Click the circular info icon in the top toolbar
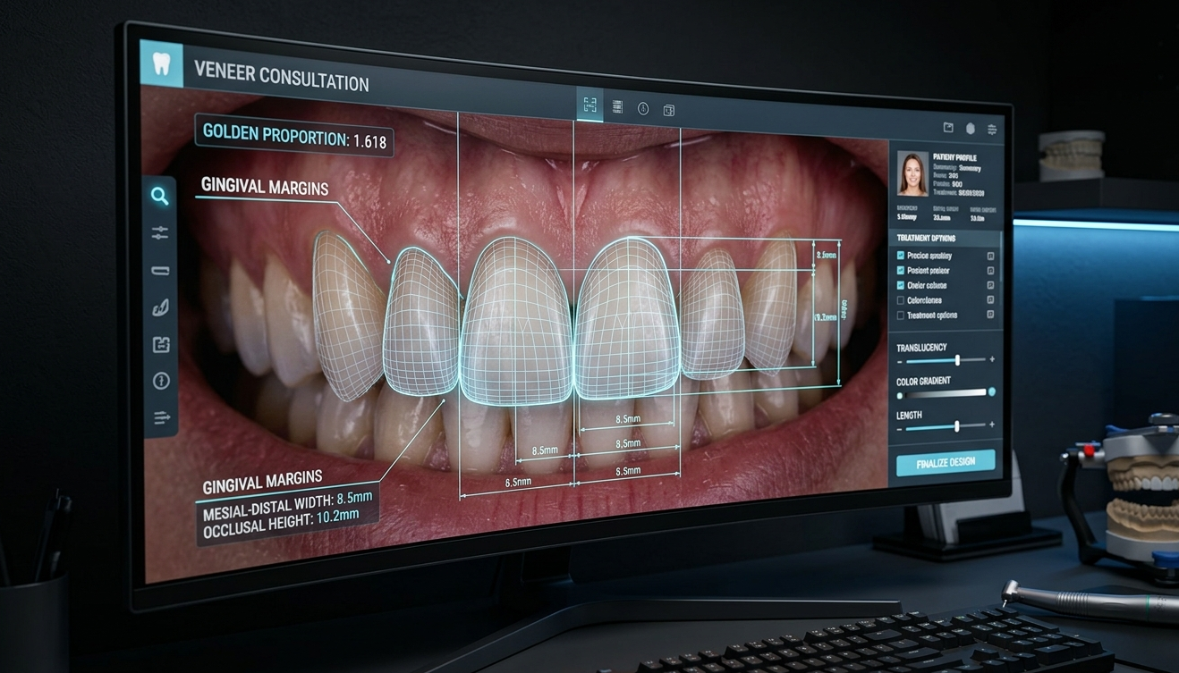The image size is (1179, 673). tap(643, 108)
